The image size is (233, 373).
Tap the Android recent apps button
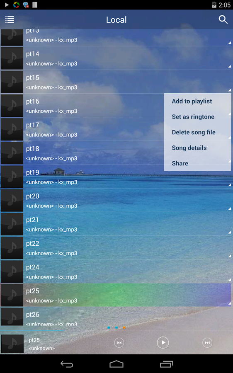click(x=166, y=364)
